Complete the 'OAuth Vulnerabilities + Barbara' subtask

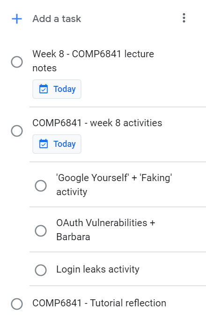pyautogui.click(x=41, y=231)
